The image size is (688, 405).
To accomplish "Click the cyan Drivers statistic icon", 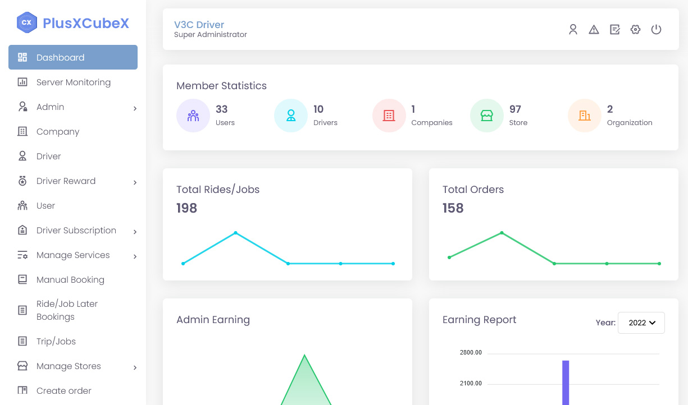I will click(x=291, y=116).
